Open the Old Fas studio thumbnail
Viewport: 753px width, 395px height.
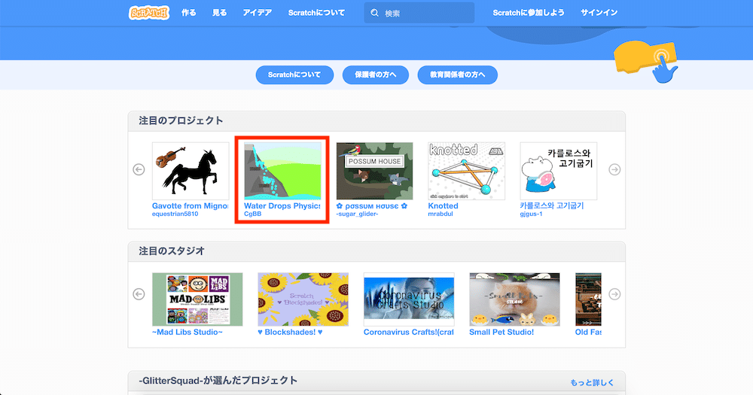pyautogui.click(x=588, y=299)
